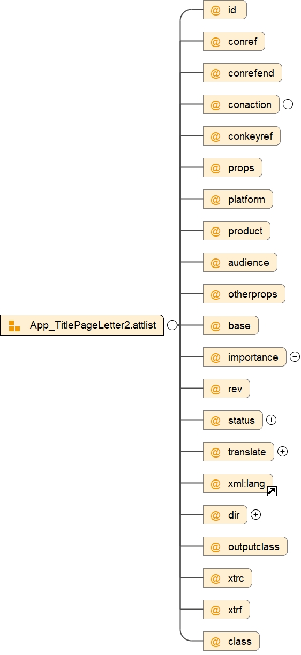
Task: Click the @ icon of conkeyref
Action: pyautogui.click(x=216, y=136)
